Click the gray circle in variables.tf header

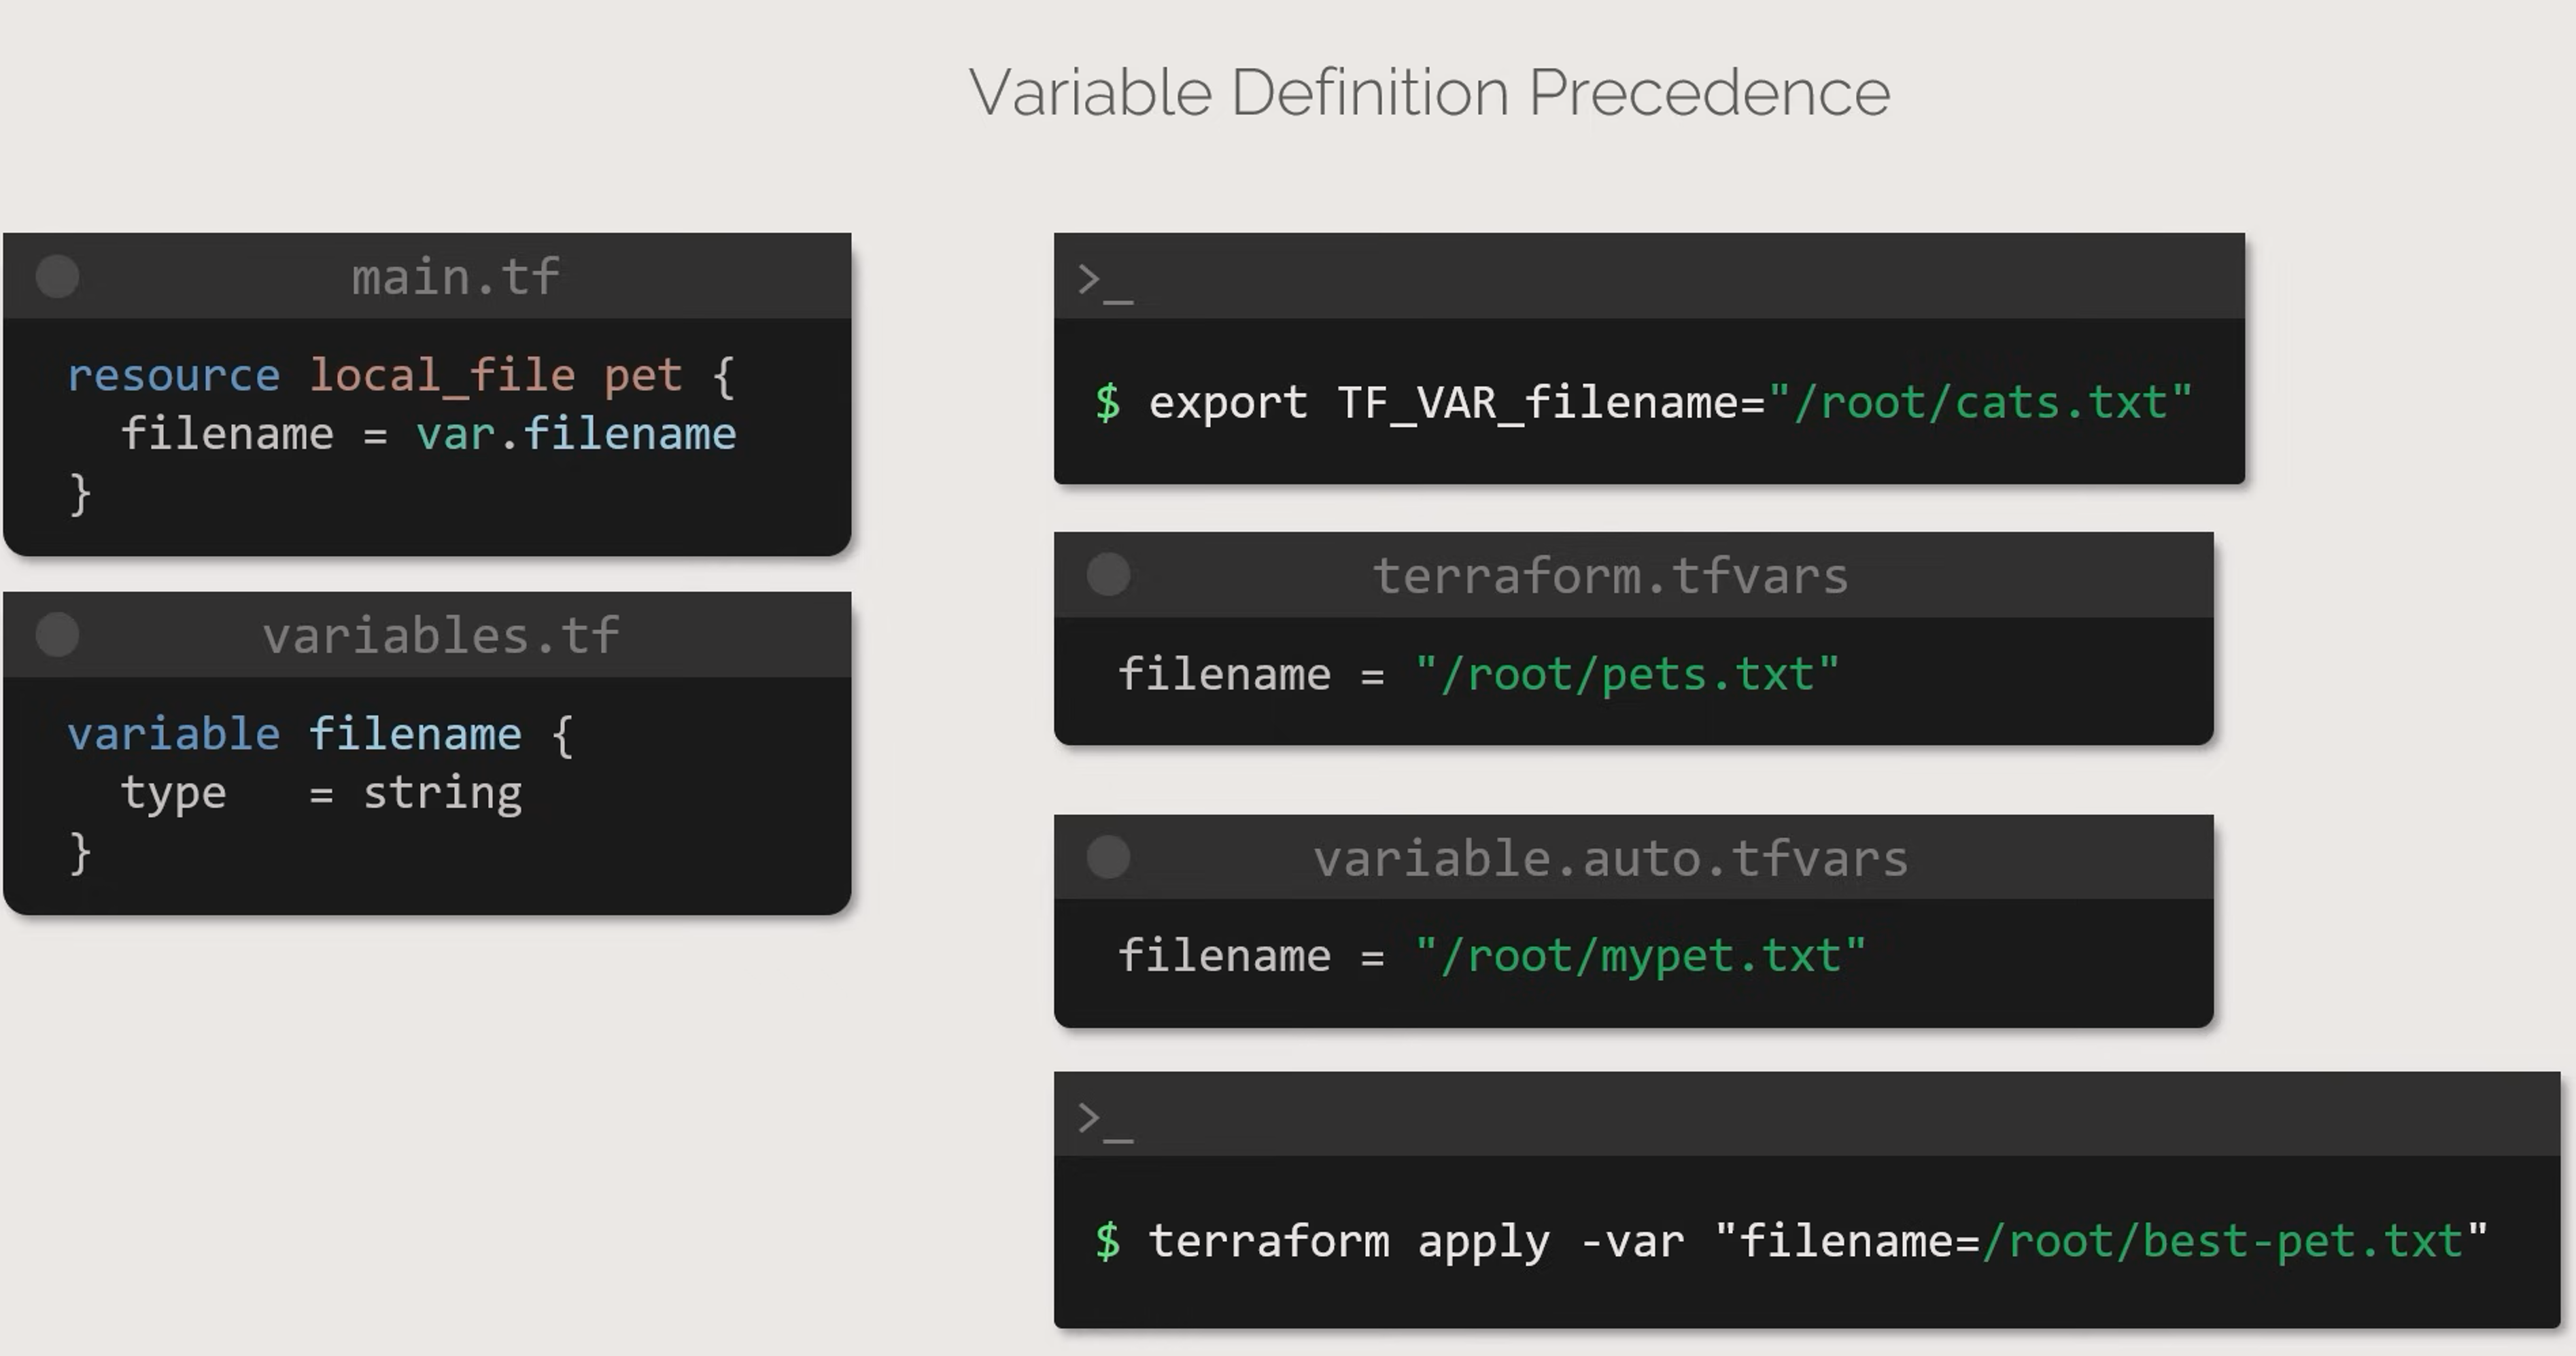pyautogui.click(x=57, y=635)
